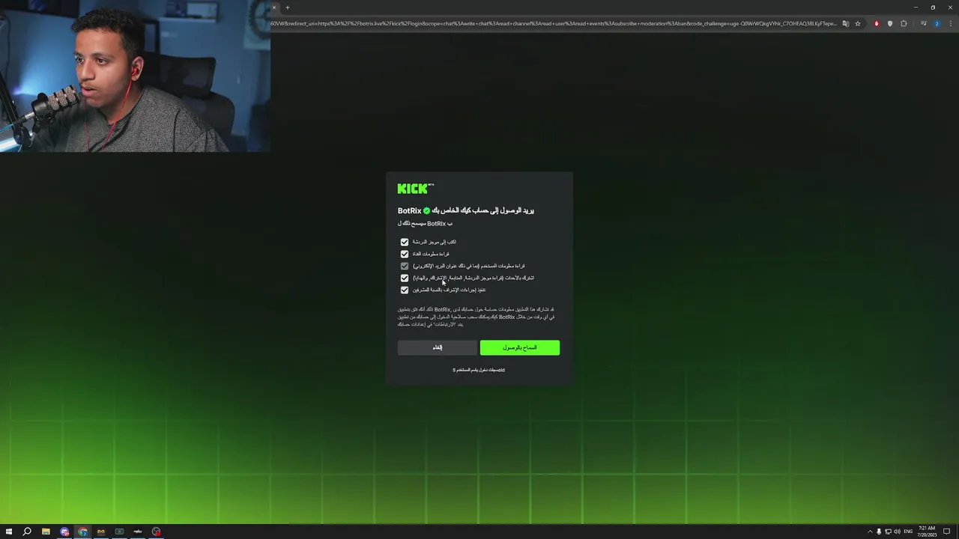
Task: Open the notification center icon
Action: (x=947, y=532)
